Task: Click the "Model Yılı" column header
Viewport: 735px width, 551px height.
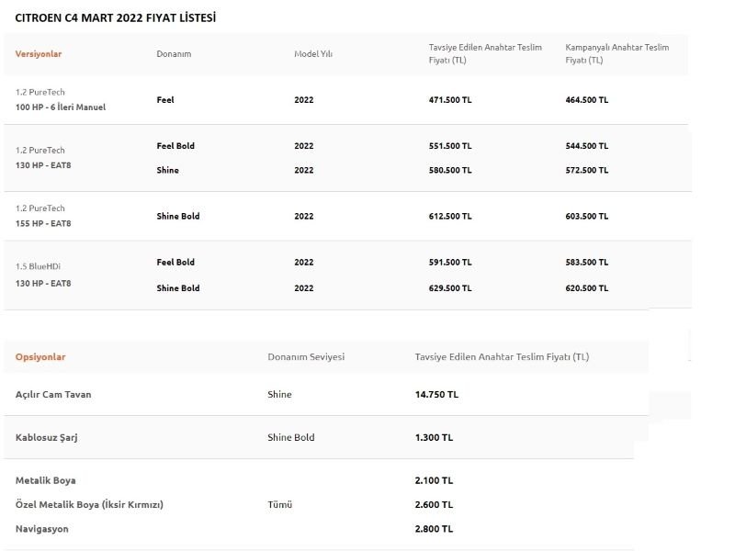Action: click(x=313, y=54)
